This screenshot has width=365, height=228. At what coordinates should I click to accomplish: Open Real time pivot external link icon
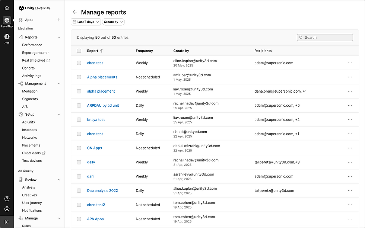point(48,60)
